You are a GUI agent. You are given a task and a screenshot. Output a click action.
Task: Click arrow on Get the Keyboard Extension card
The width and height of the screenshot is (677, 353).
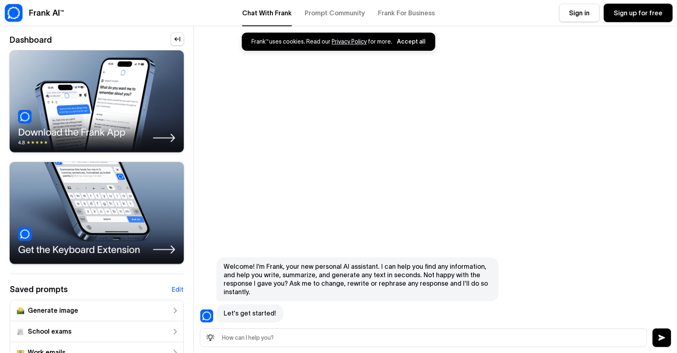click(x=164, y=250)
